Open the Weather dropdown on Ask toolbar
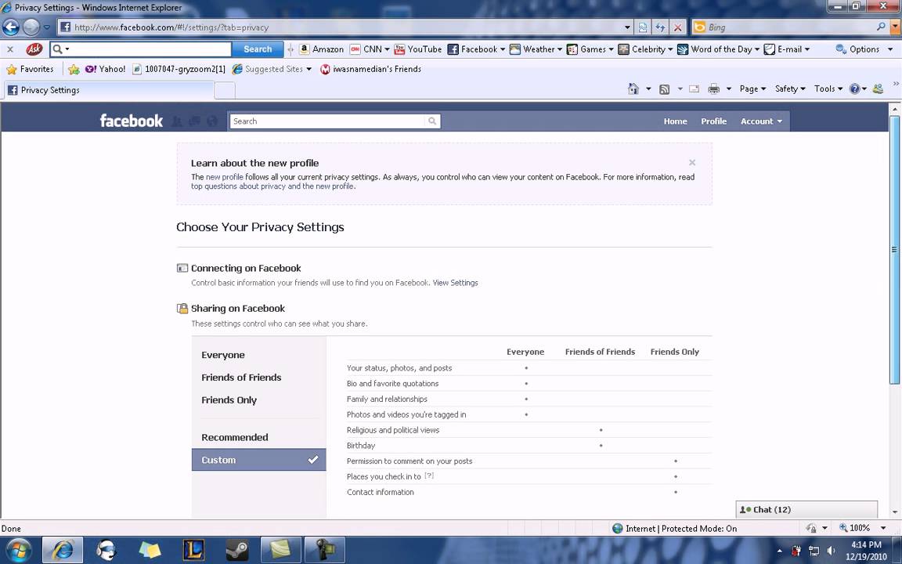 (x=560, y=49)
